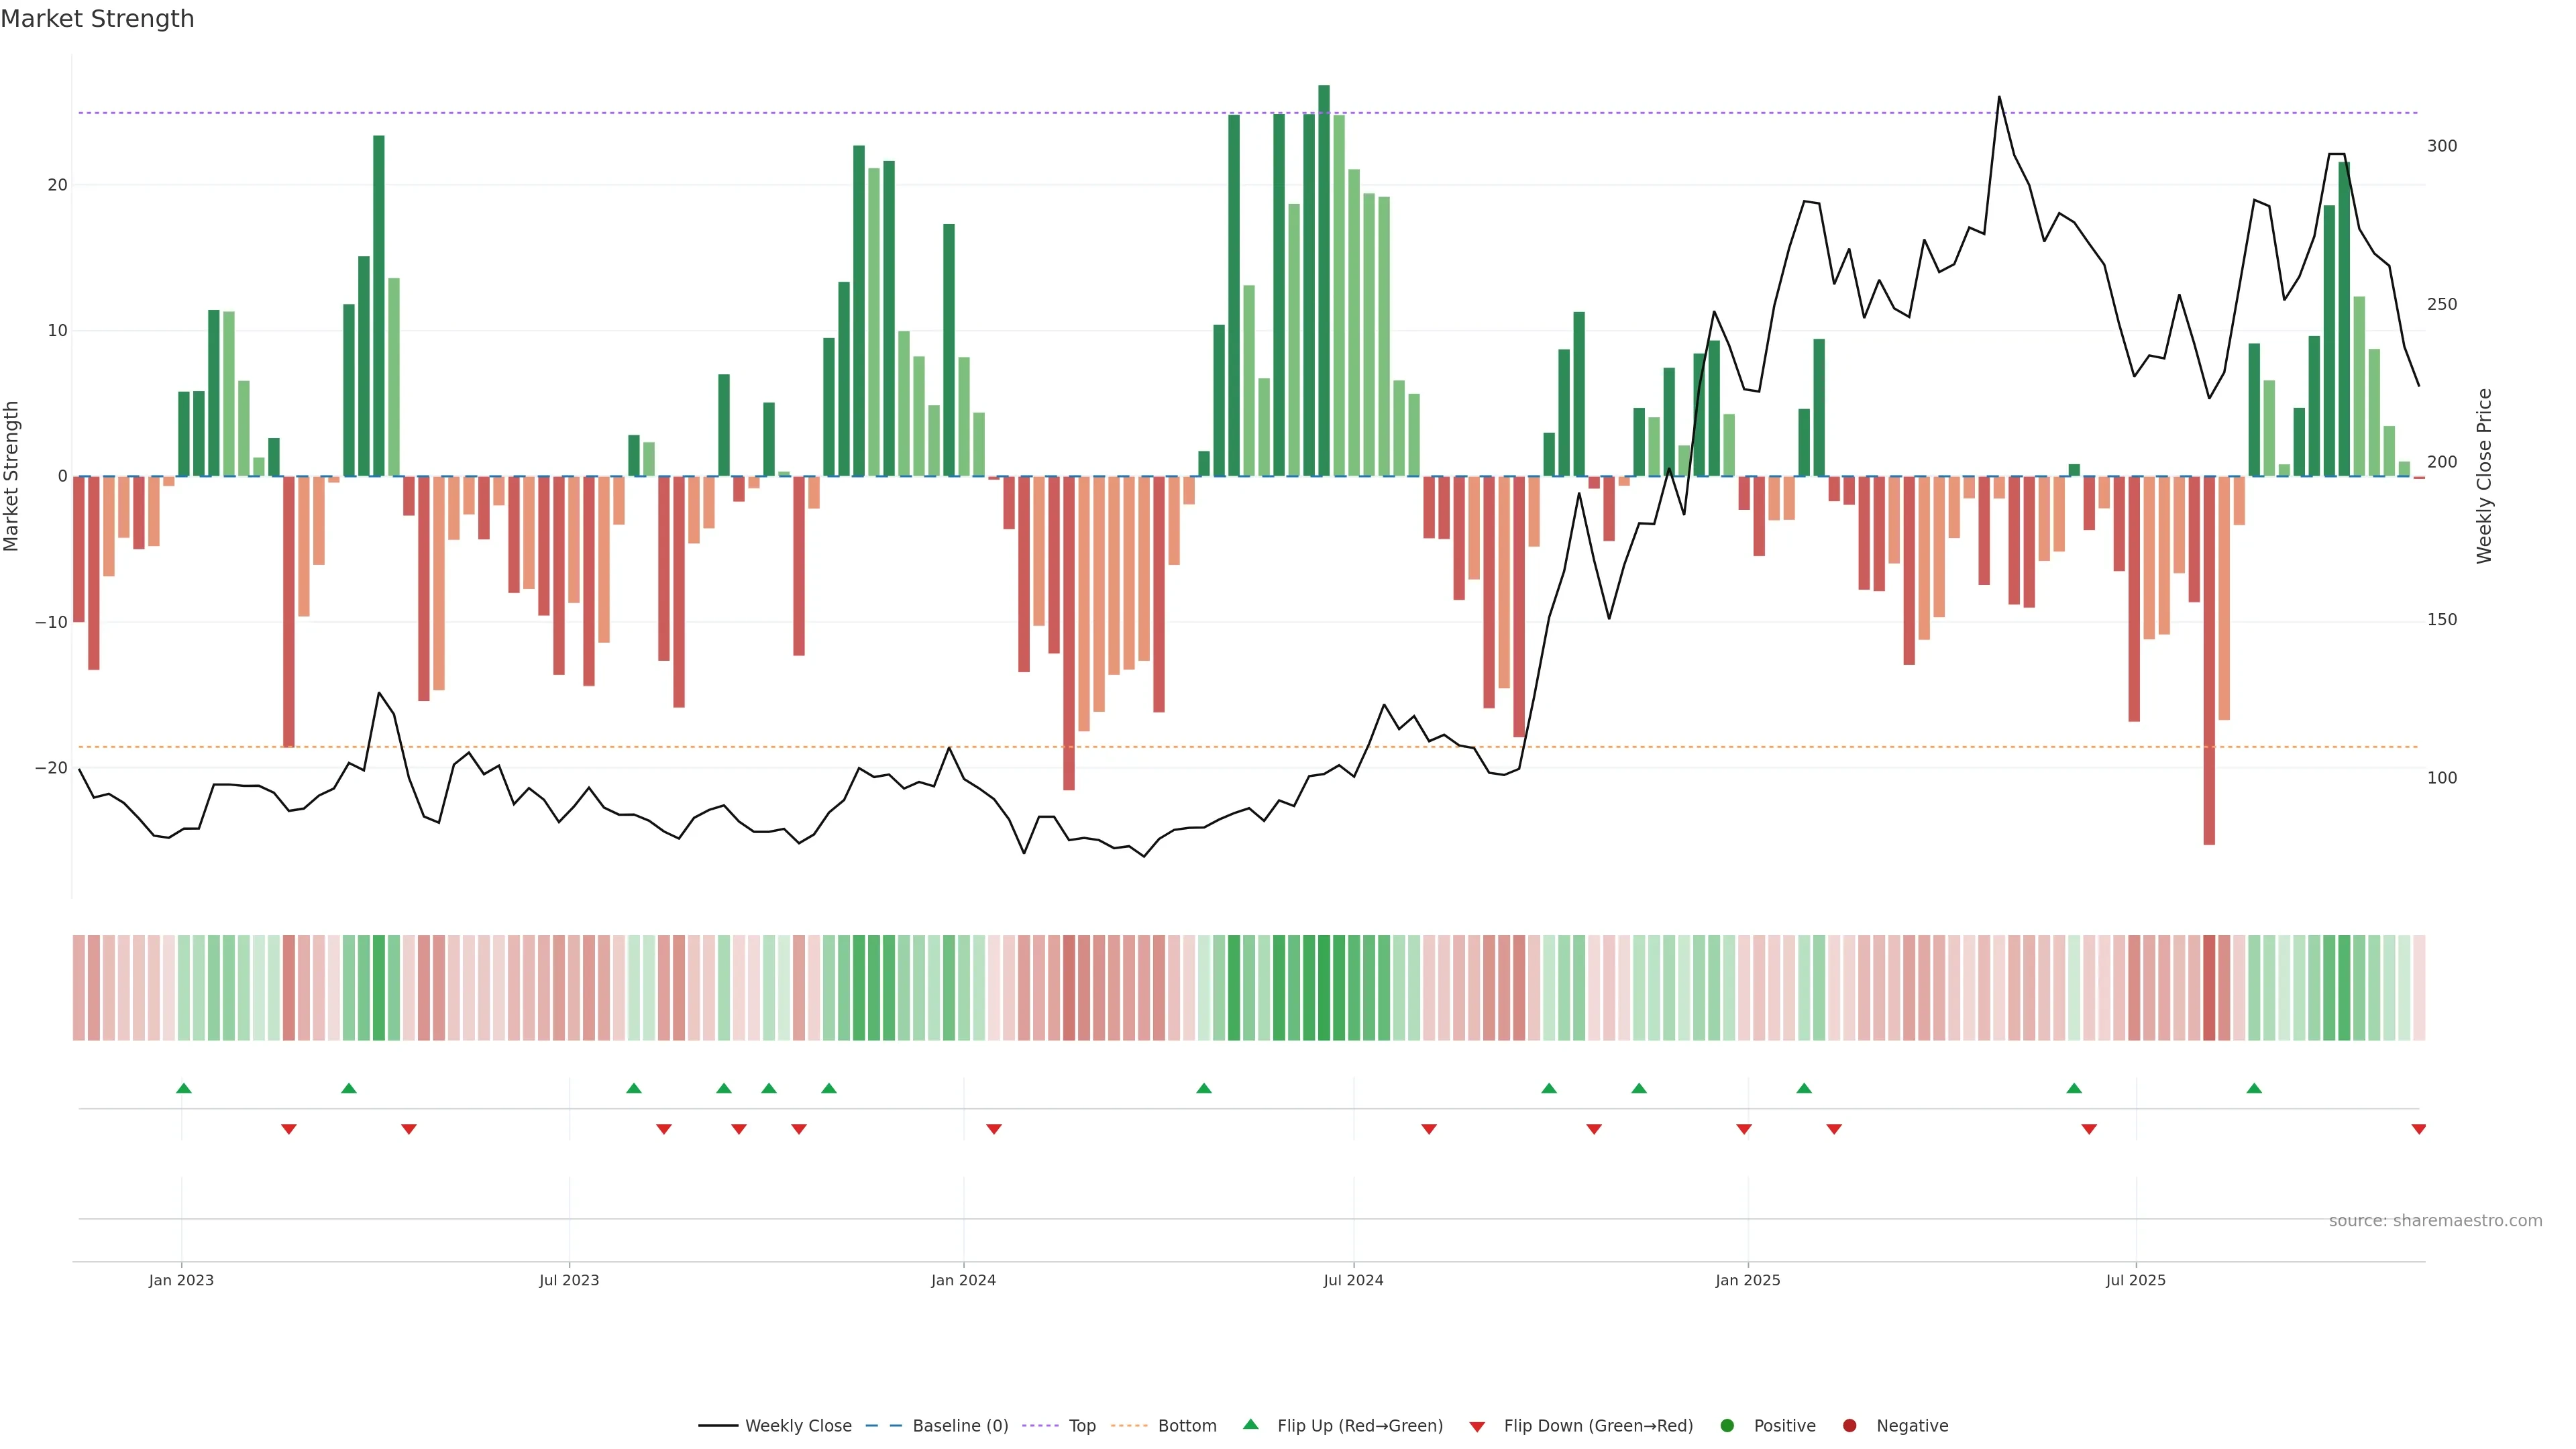Click the last green flip-up triangle after Jul 2025
Image resolution: width=2576 pixels, height=1449 pixels.
coord(2254,1088)
